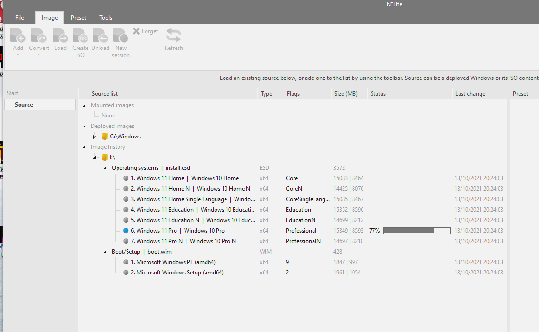Viewport: 539px width, 332px height.
Task: Click the Windows 11 Pro N status dot
Action: [126, 241]
